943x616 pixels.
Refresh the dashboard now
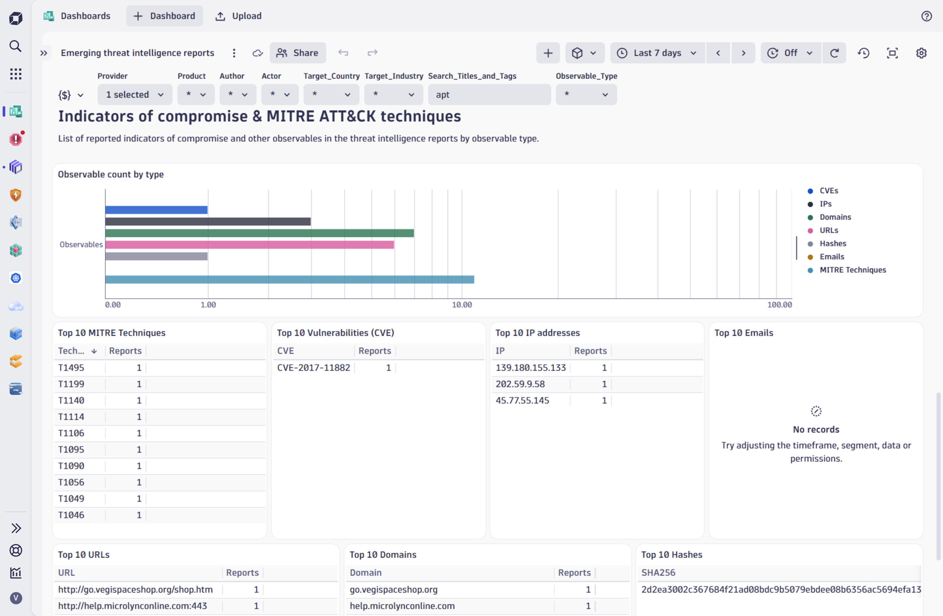[x=834, y=53]
